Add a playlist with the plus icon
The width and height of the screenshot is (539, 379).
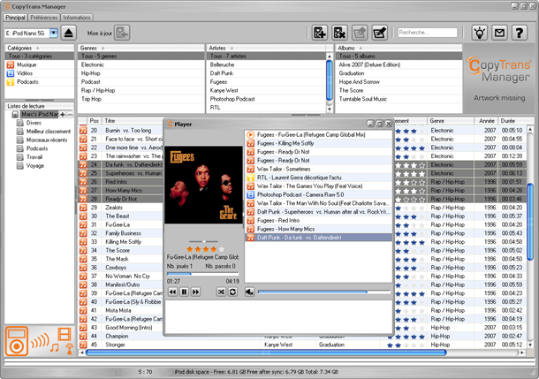point(63,115)
